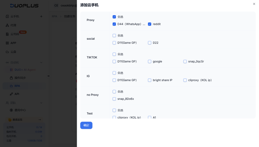The height and width of the screenshot is (147, 259).
Task: Toggle 全选 for the IG group
Action: point(114,73)
